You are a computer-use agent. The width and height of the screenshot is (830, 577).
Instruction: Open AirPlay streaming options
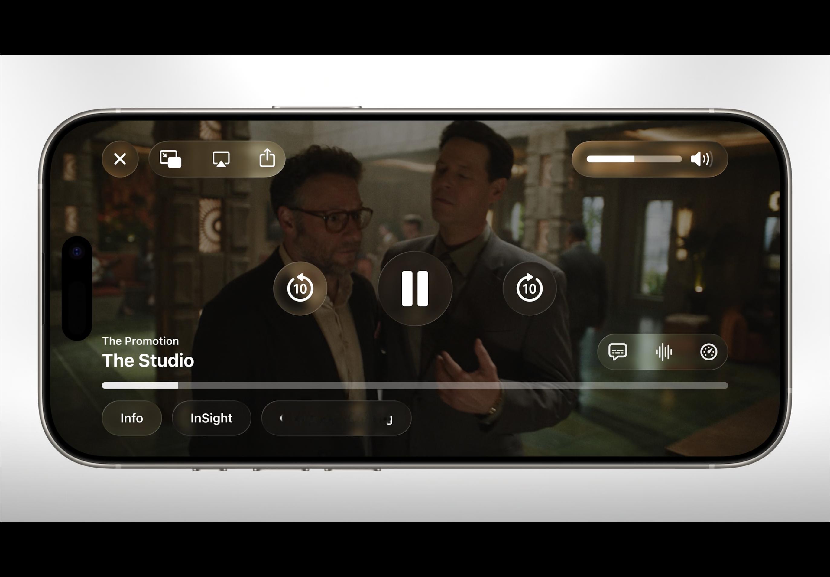(221, 159)
